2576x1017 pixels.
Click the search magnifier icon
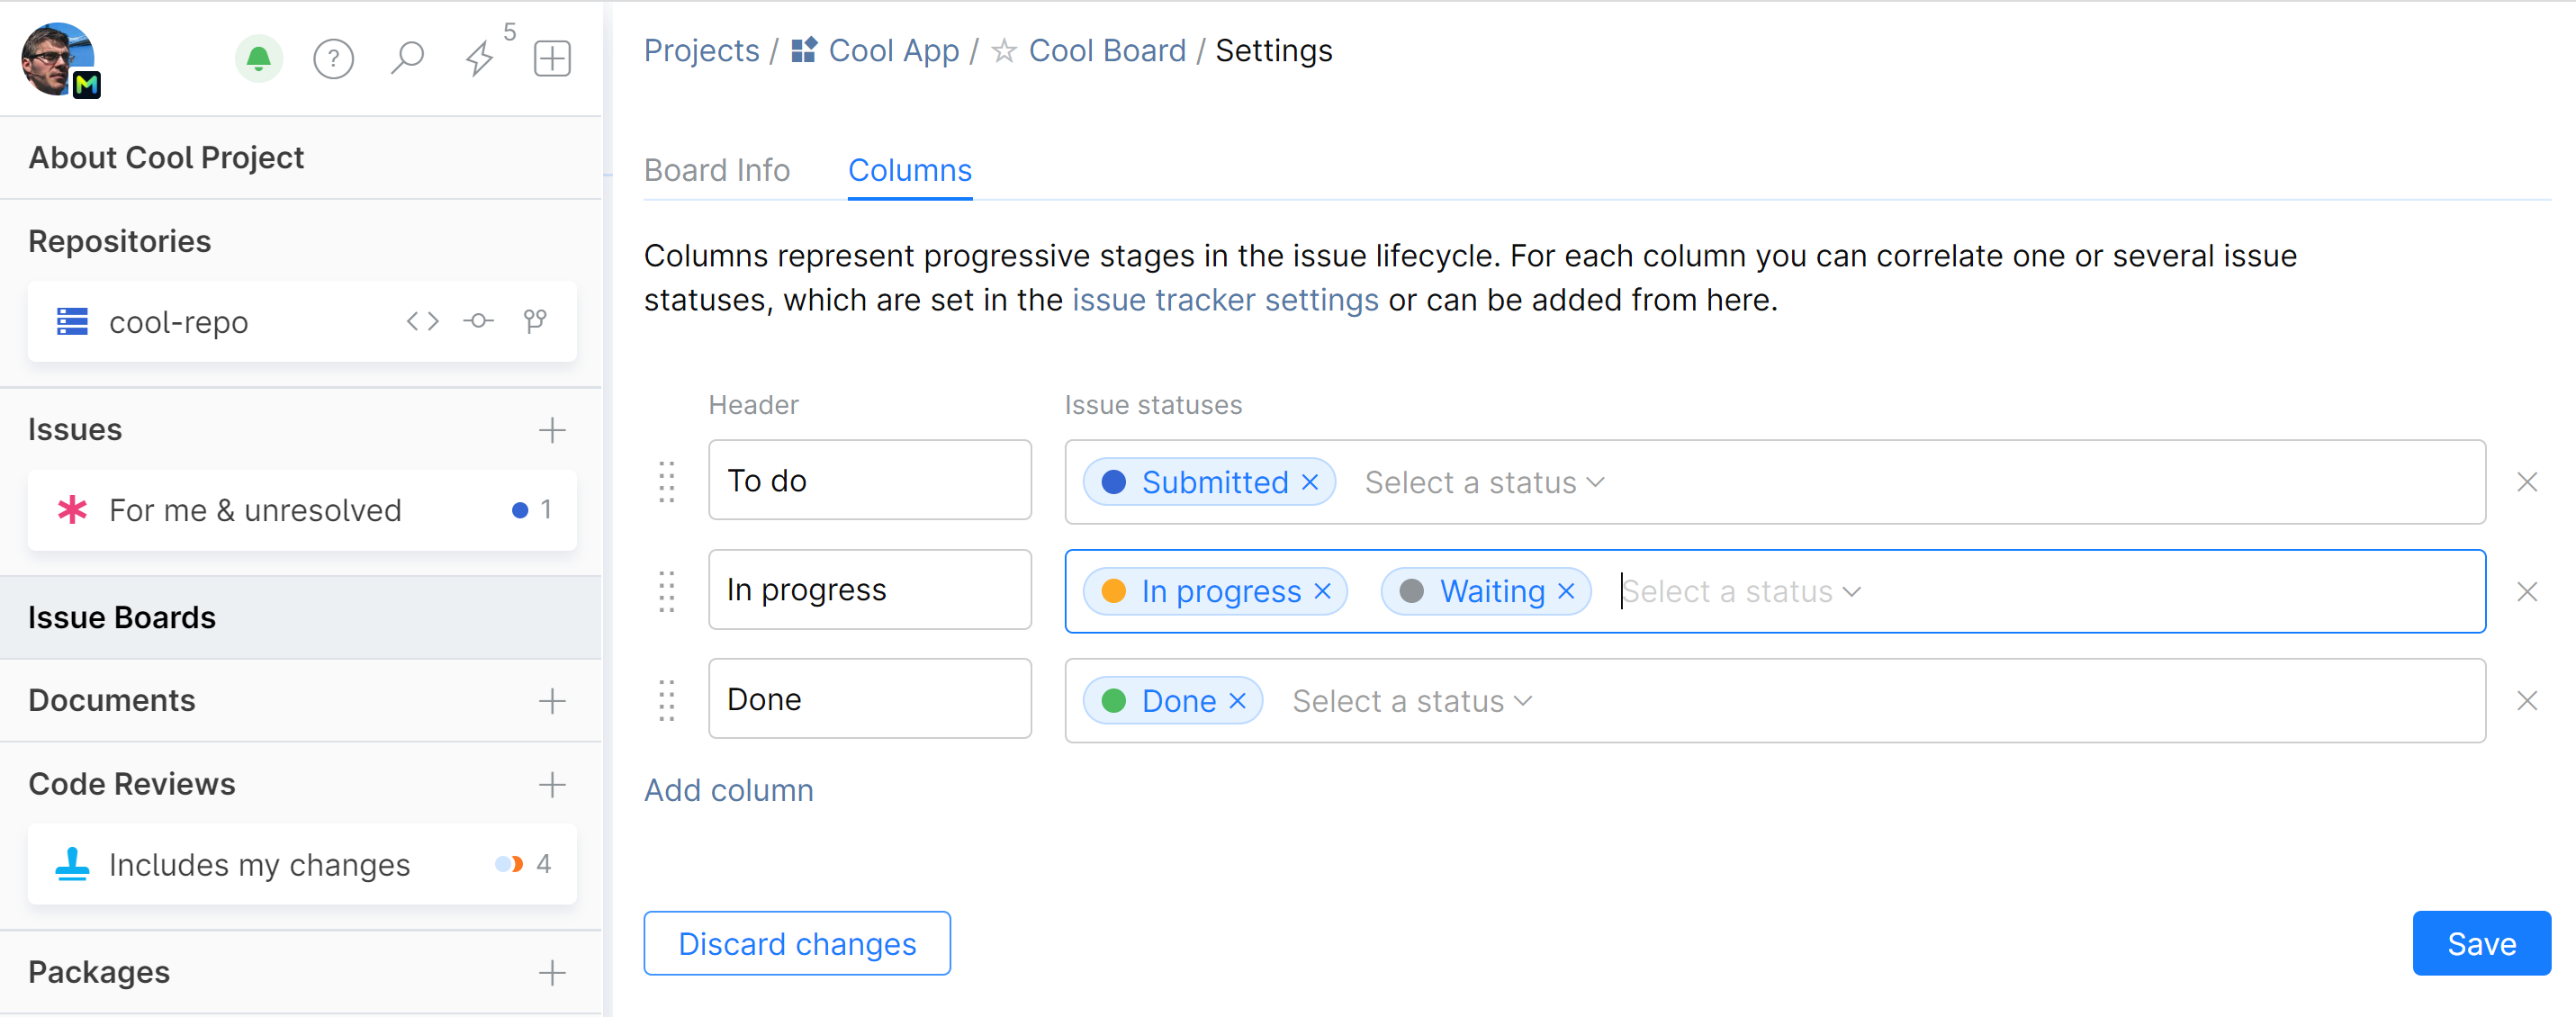click(407, 58)
